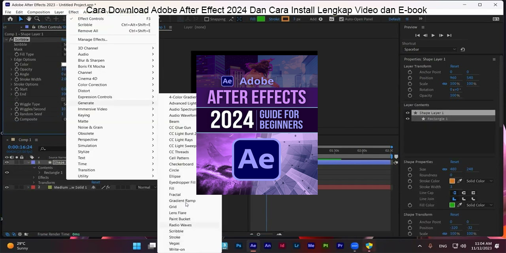Choose Lens Flare effect

point(178,213)
